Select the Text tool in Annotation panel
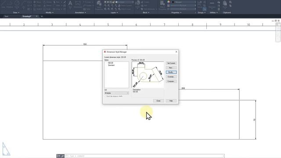This screenshot has width=281, height=158. [70, 4]
